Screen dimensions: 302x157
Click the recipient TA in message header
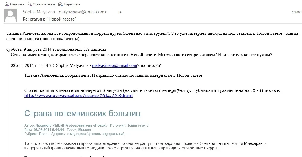[120, 12]
